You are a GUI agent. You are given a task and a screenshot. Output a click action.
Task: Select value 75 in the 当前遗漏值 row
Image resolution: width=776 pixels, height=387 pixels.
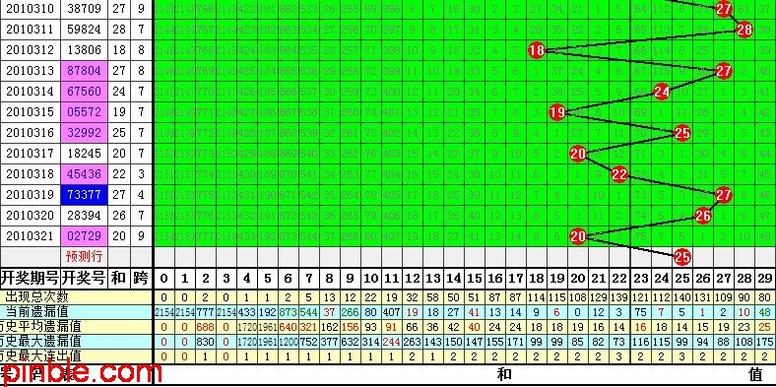640,312
